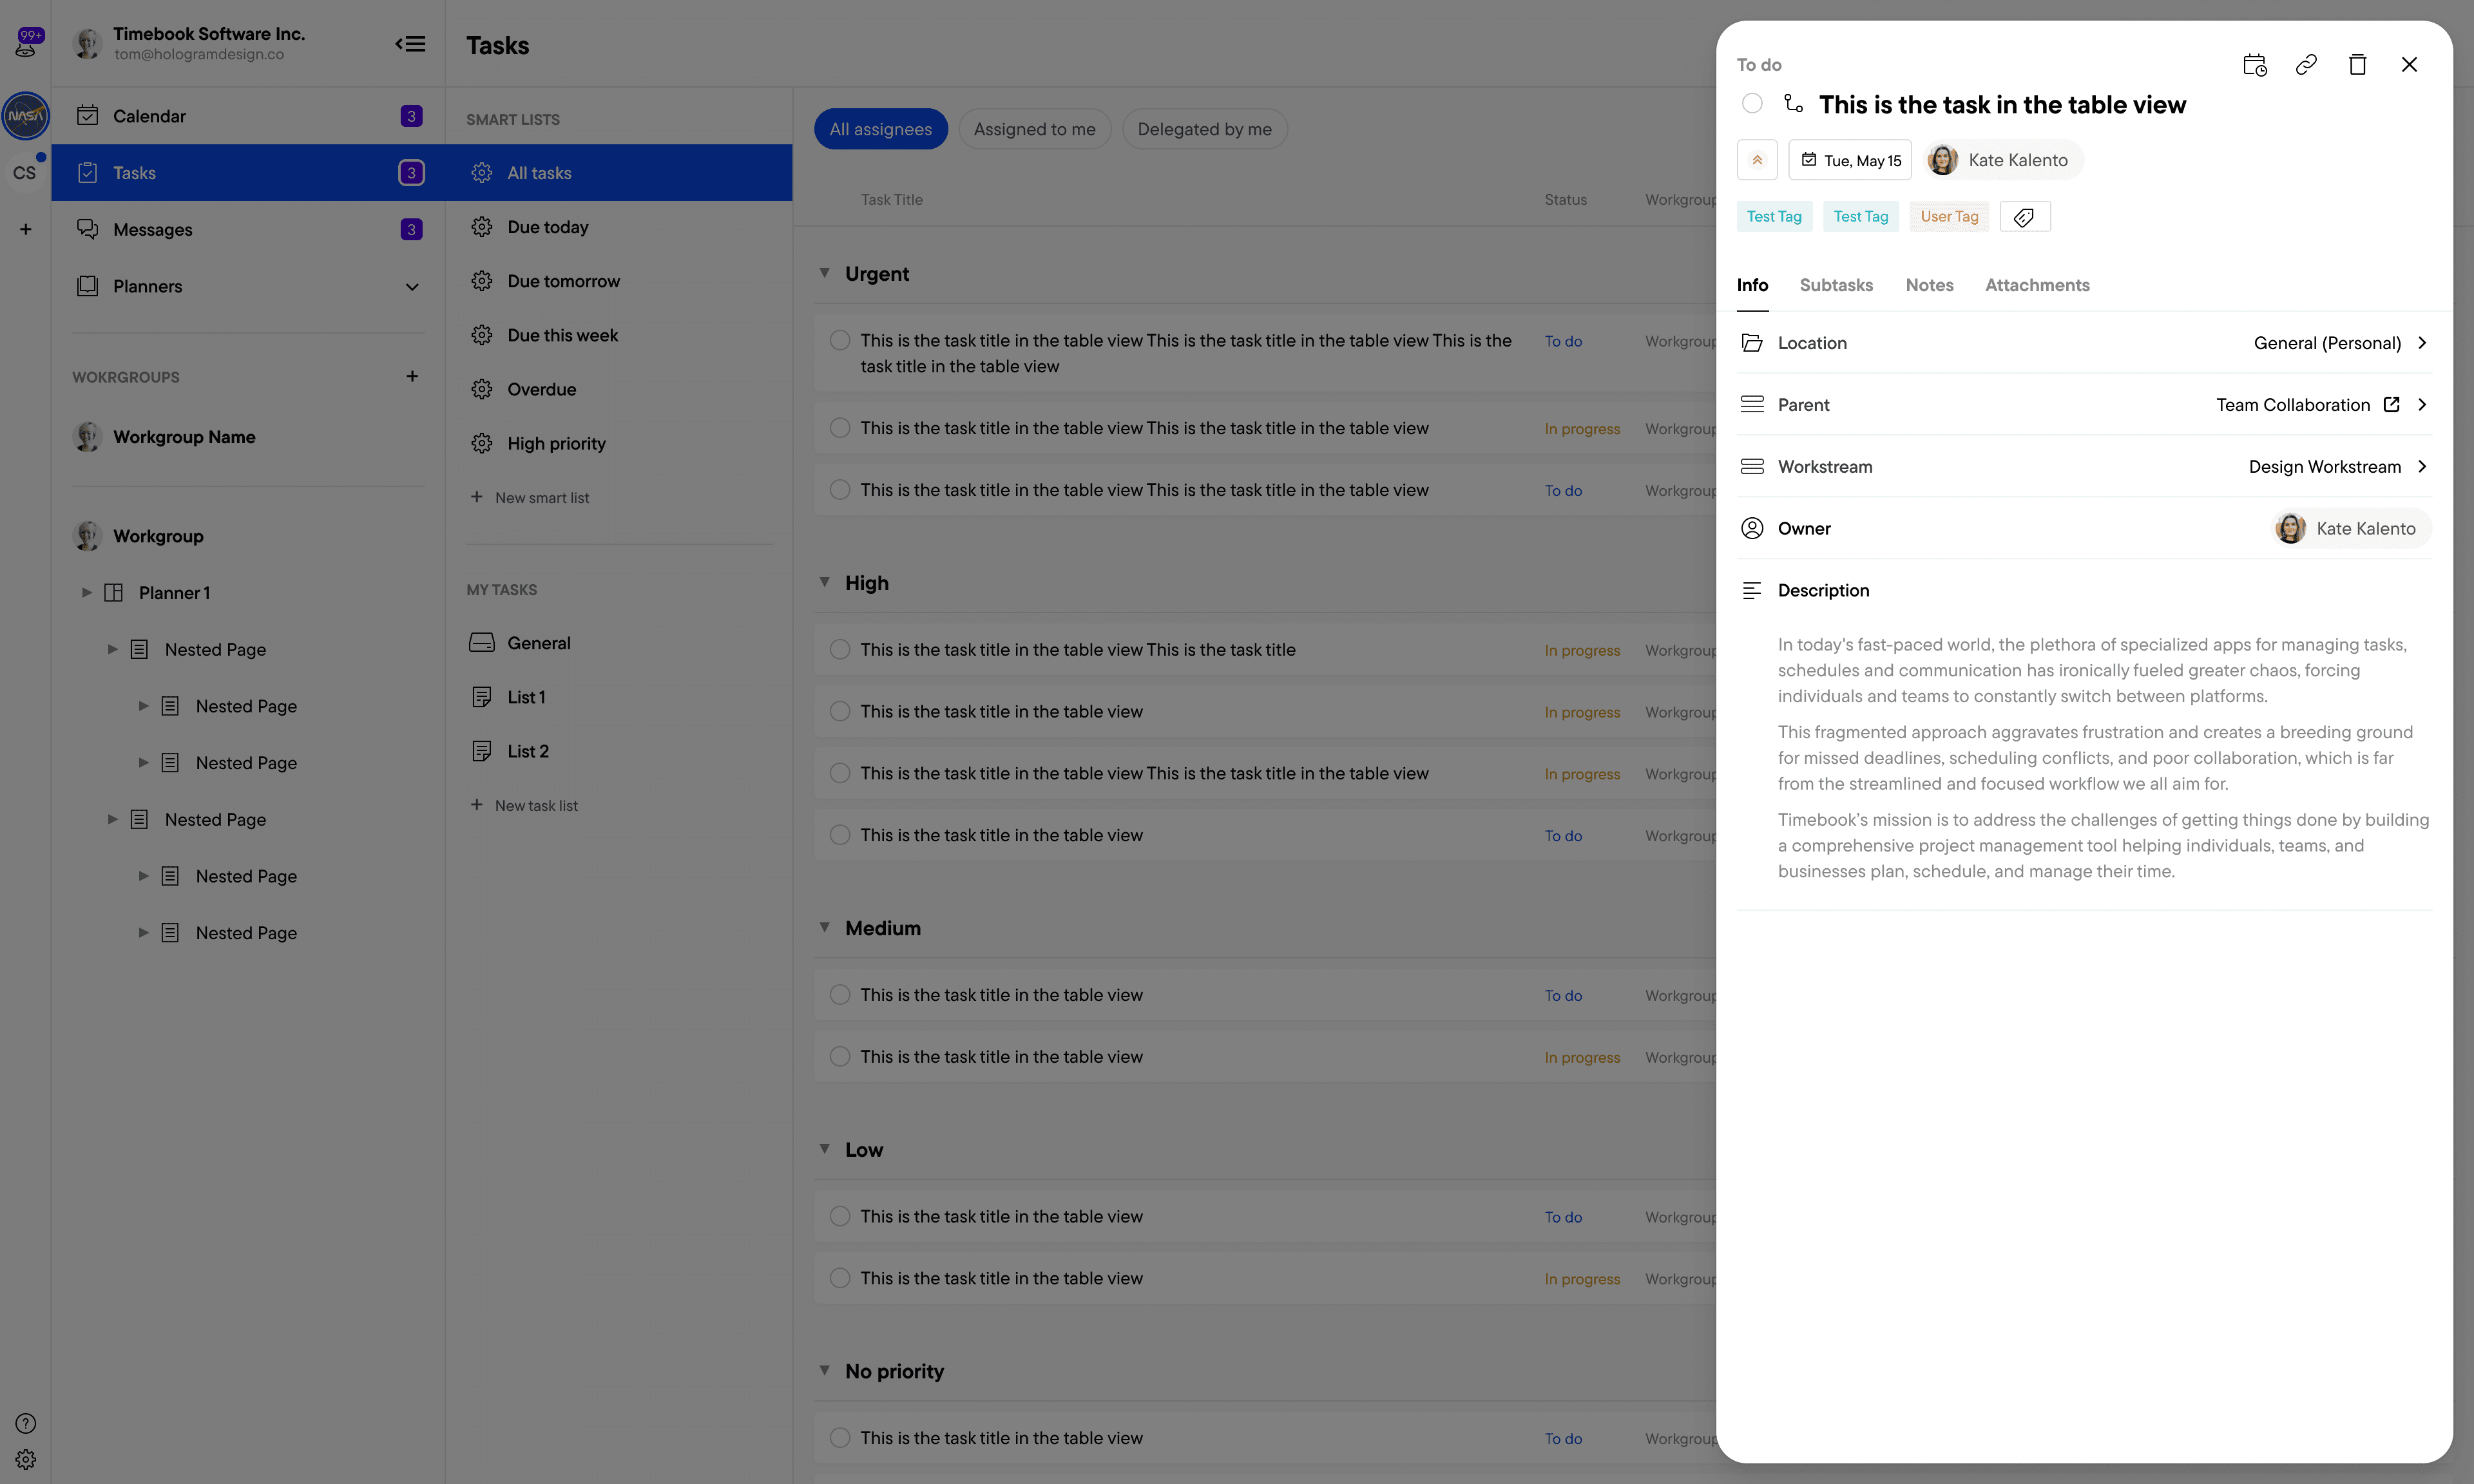The image size is (2474, 1484).
Task: Close the task detail panel
Action: click(x=2409, y=65)
